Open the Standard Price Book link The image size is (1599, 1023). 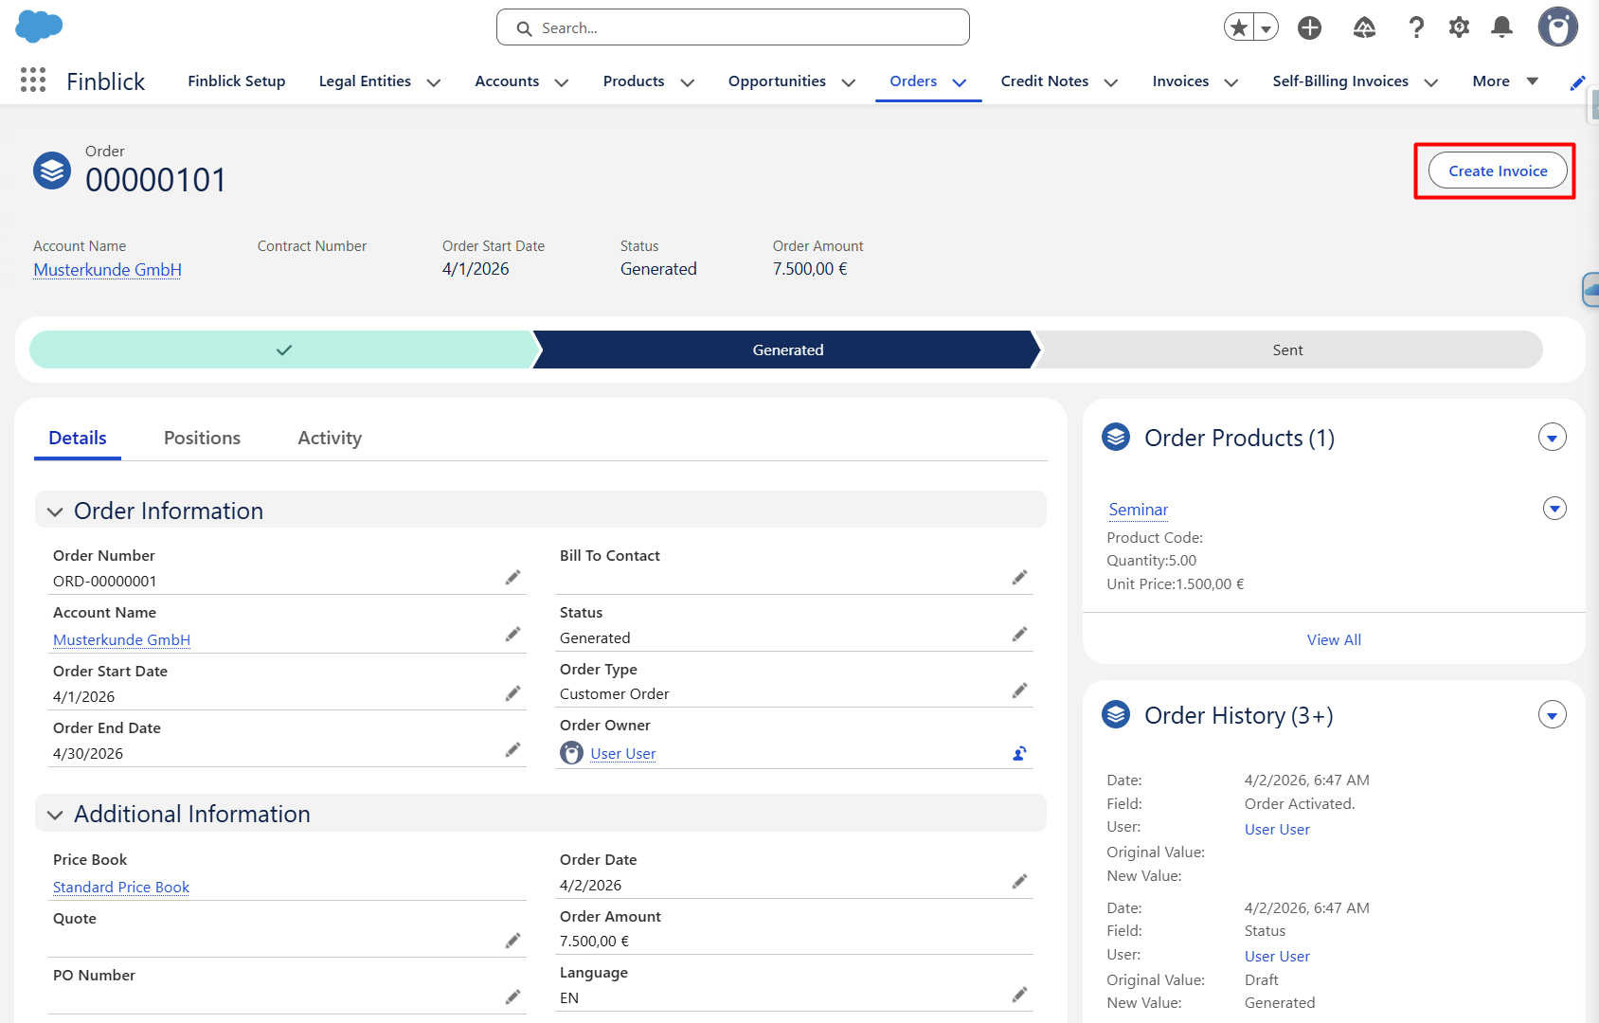121,888
